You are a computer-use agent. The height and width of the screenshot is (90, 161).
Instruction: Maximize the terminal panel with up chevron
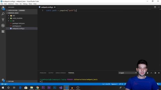151,73
